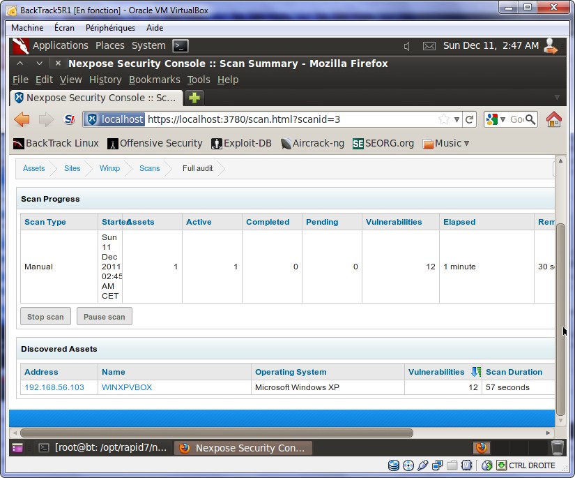This screenshot has height=478, width=575.
Task: Open the GNOME Applications menu
Action: 61,45
